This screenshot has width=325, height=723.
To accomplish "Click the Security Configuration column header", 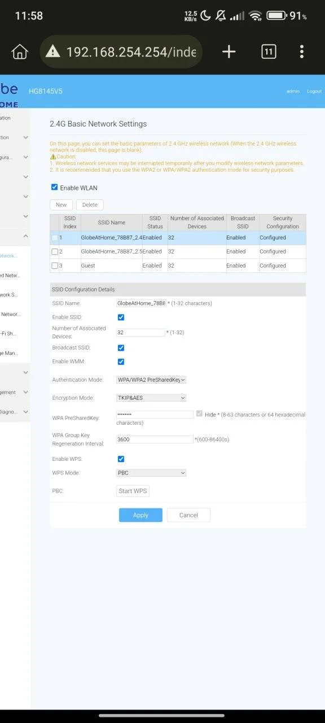I will pyautogui.click(x=283, y=223).
